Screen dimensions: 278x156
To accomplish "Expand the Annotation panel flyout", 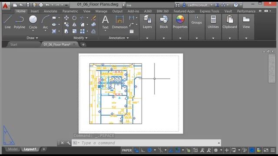I will [119, 38].
